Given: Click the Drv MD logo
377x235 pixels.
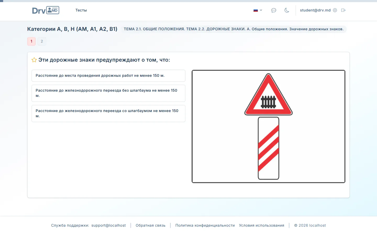Looking at the screenshot, I should tap(46, 10).
